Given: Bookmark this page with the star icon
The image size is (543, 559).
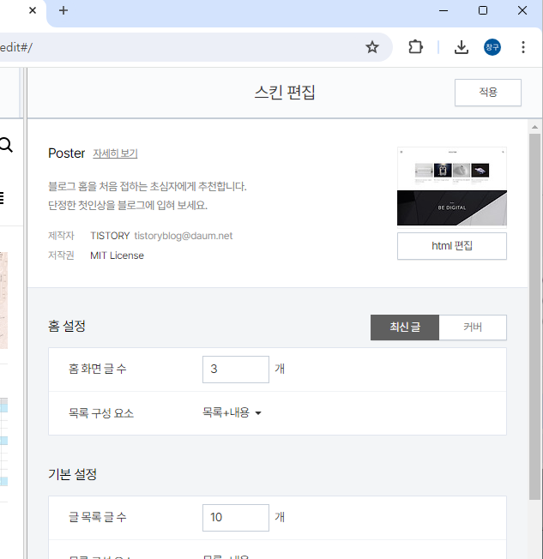Looking at the screenshot, I should (x=372, y=47).
